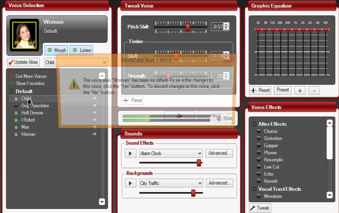The image size is (339, 213).
Task: Reset the Graphic Equalizer
Action: click(x=260, y=90)
